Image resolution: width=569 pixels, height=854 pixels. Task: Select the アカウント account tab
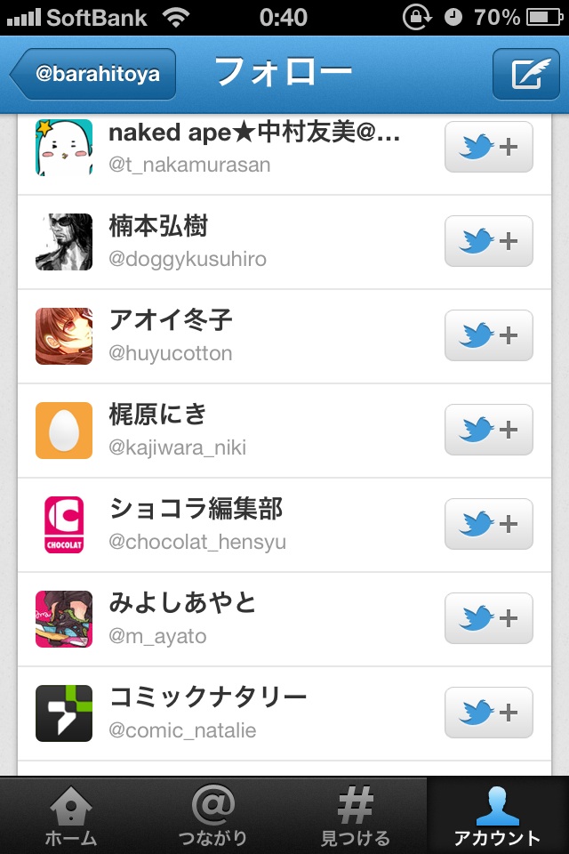tap(497, 816)
